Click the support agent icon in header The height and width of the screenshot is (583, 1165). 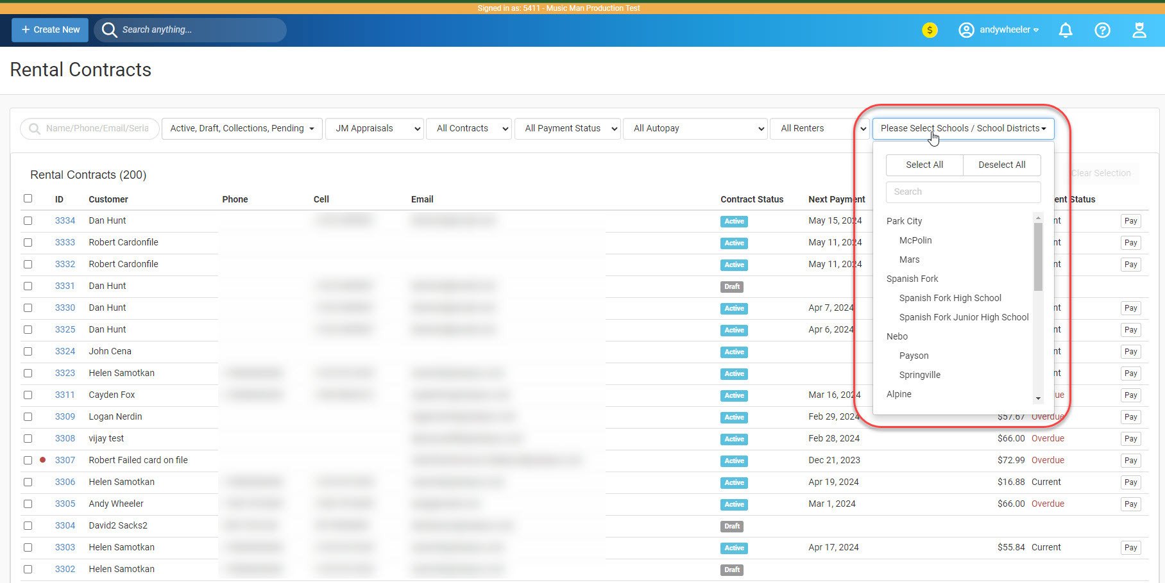[x=1139, y=30]
